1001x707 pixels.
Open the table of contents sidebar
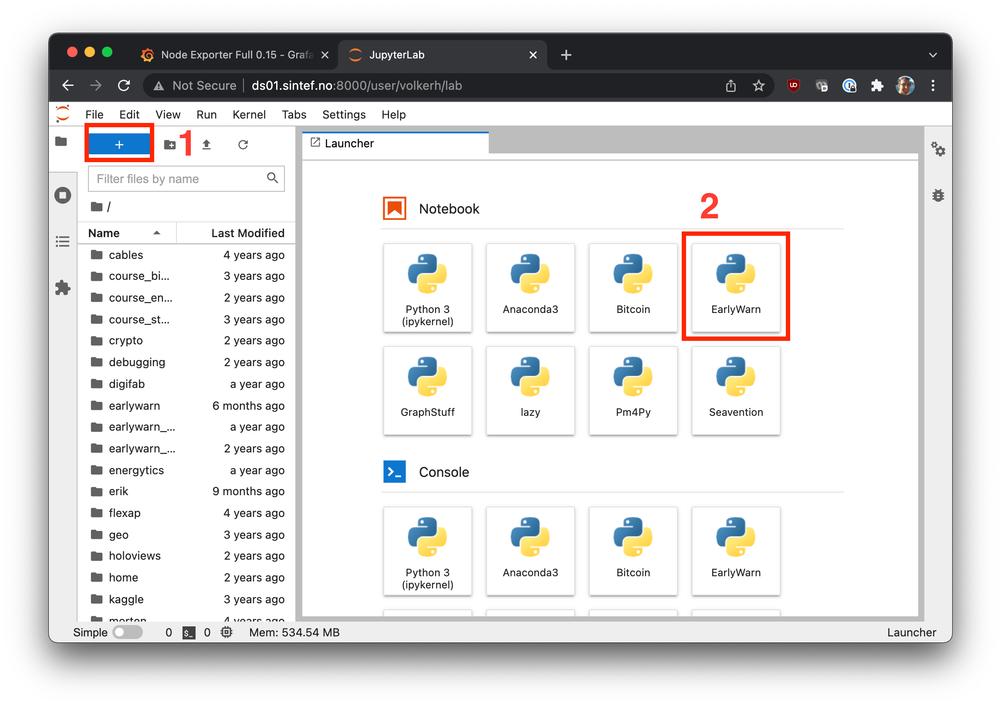tap(63, 241)
